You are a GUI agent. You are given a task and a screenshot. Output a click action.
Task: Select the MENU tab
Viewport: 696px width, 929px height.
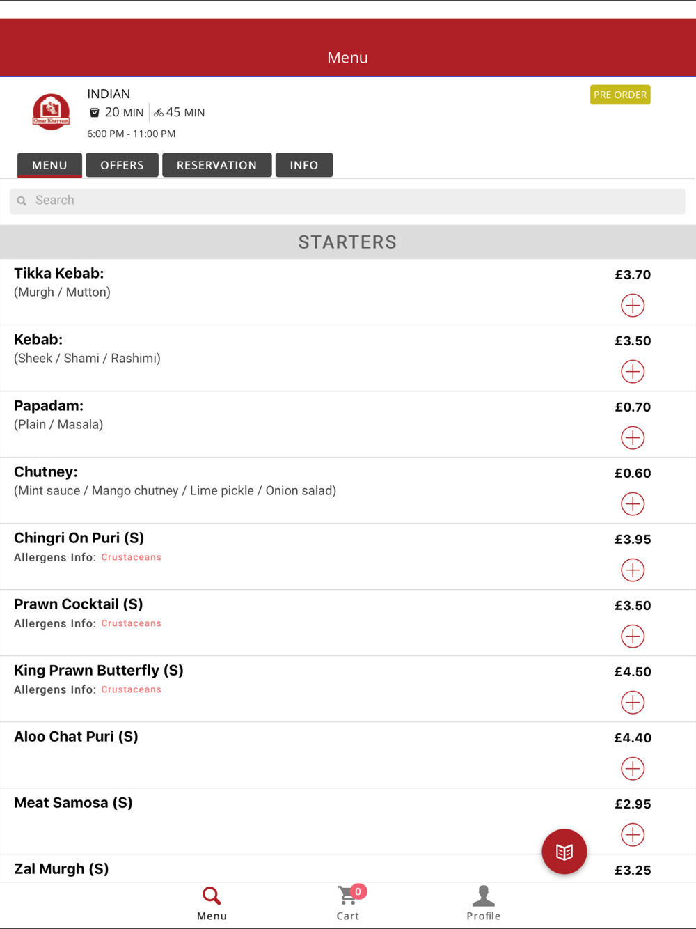click(x=49, y=165)
